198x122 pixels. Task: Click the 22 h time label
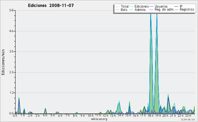pos(181,116)
